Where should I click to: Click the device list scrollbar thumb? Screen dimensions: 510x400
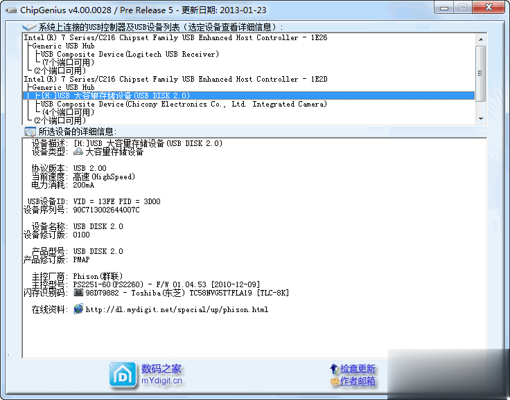pos(480,73)
